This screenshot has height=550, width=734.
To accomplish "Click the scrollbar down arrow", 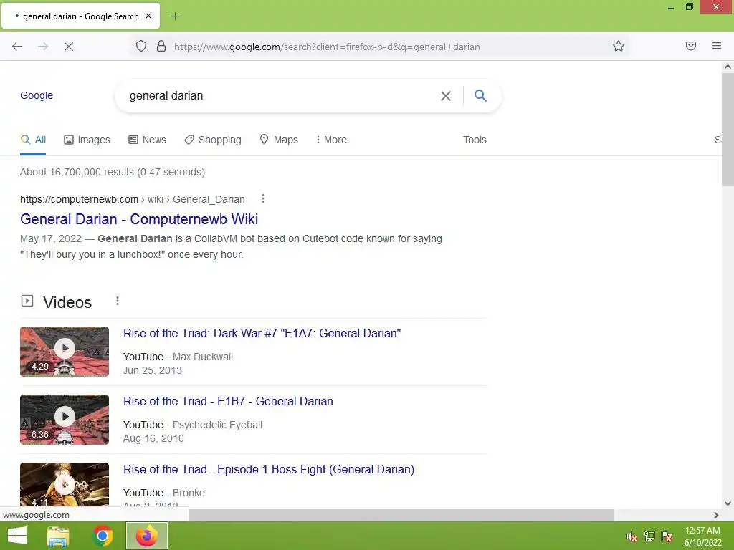I will (x=728, y=503).
